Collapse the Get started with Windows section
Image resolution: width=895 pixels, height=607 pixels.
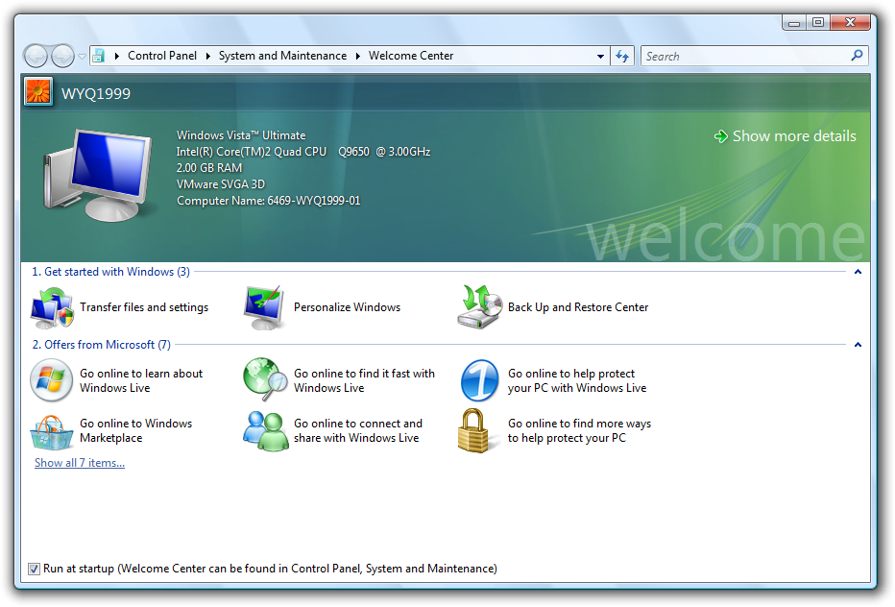pos(858,272)
